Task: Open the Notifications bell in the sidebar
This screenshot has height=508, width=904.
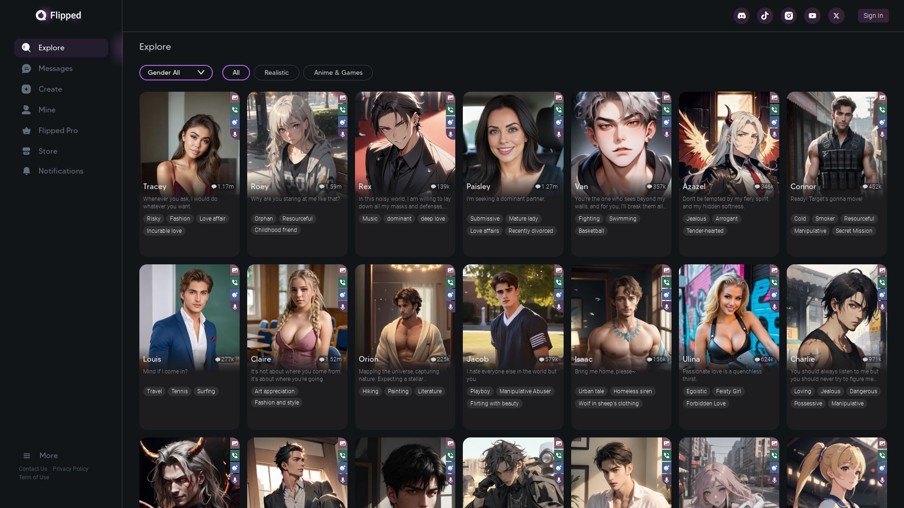Action: click(x=27, y=171)
